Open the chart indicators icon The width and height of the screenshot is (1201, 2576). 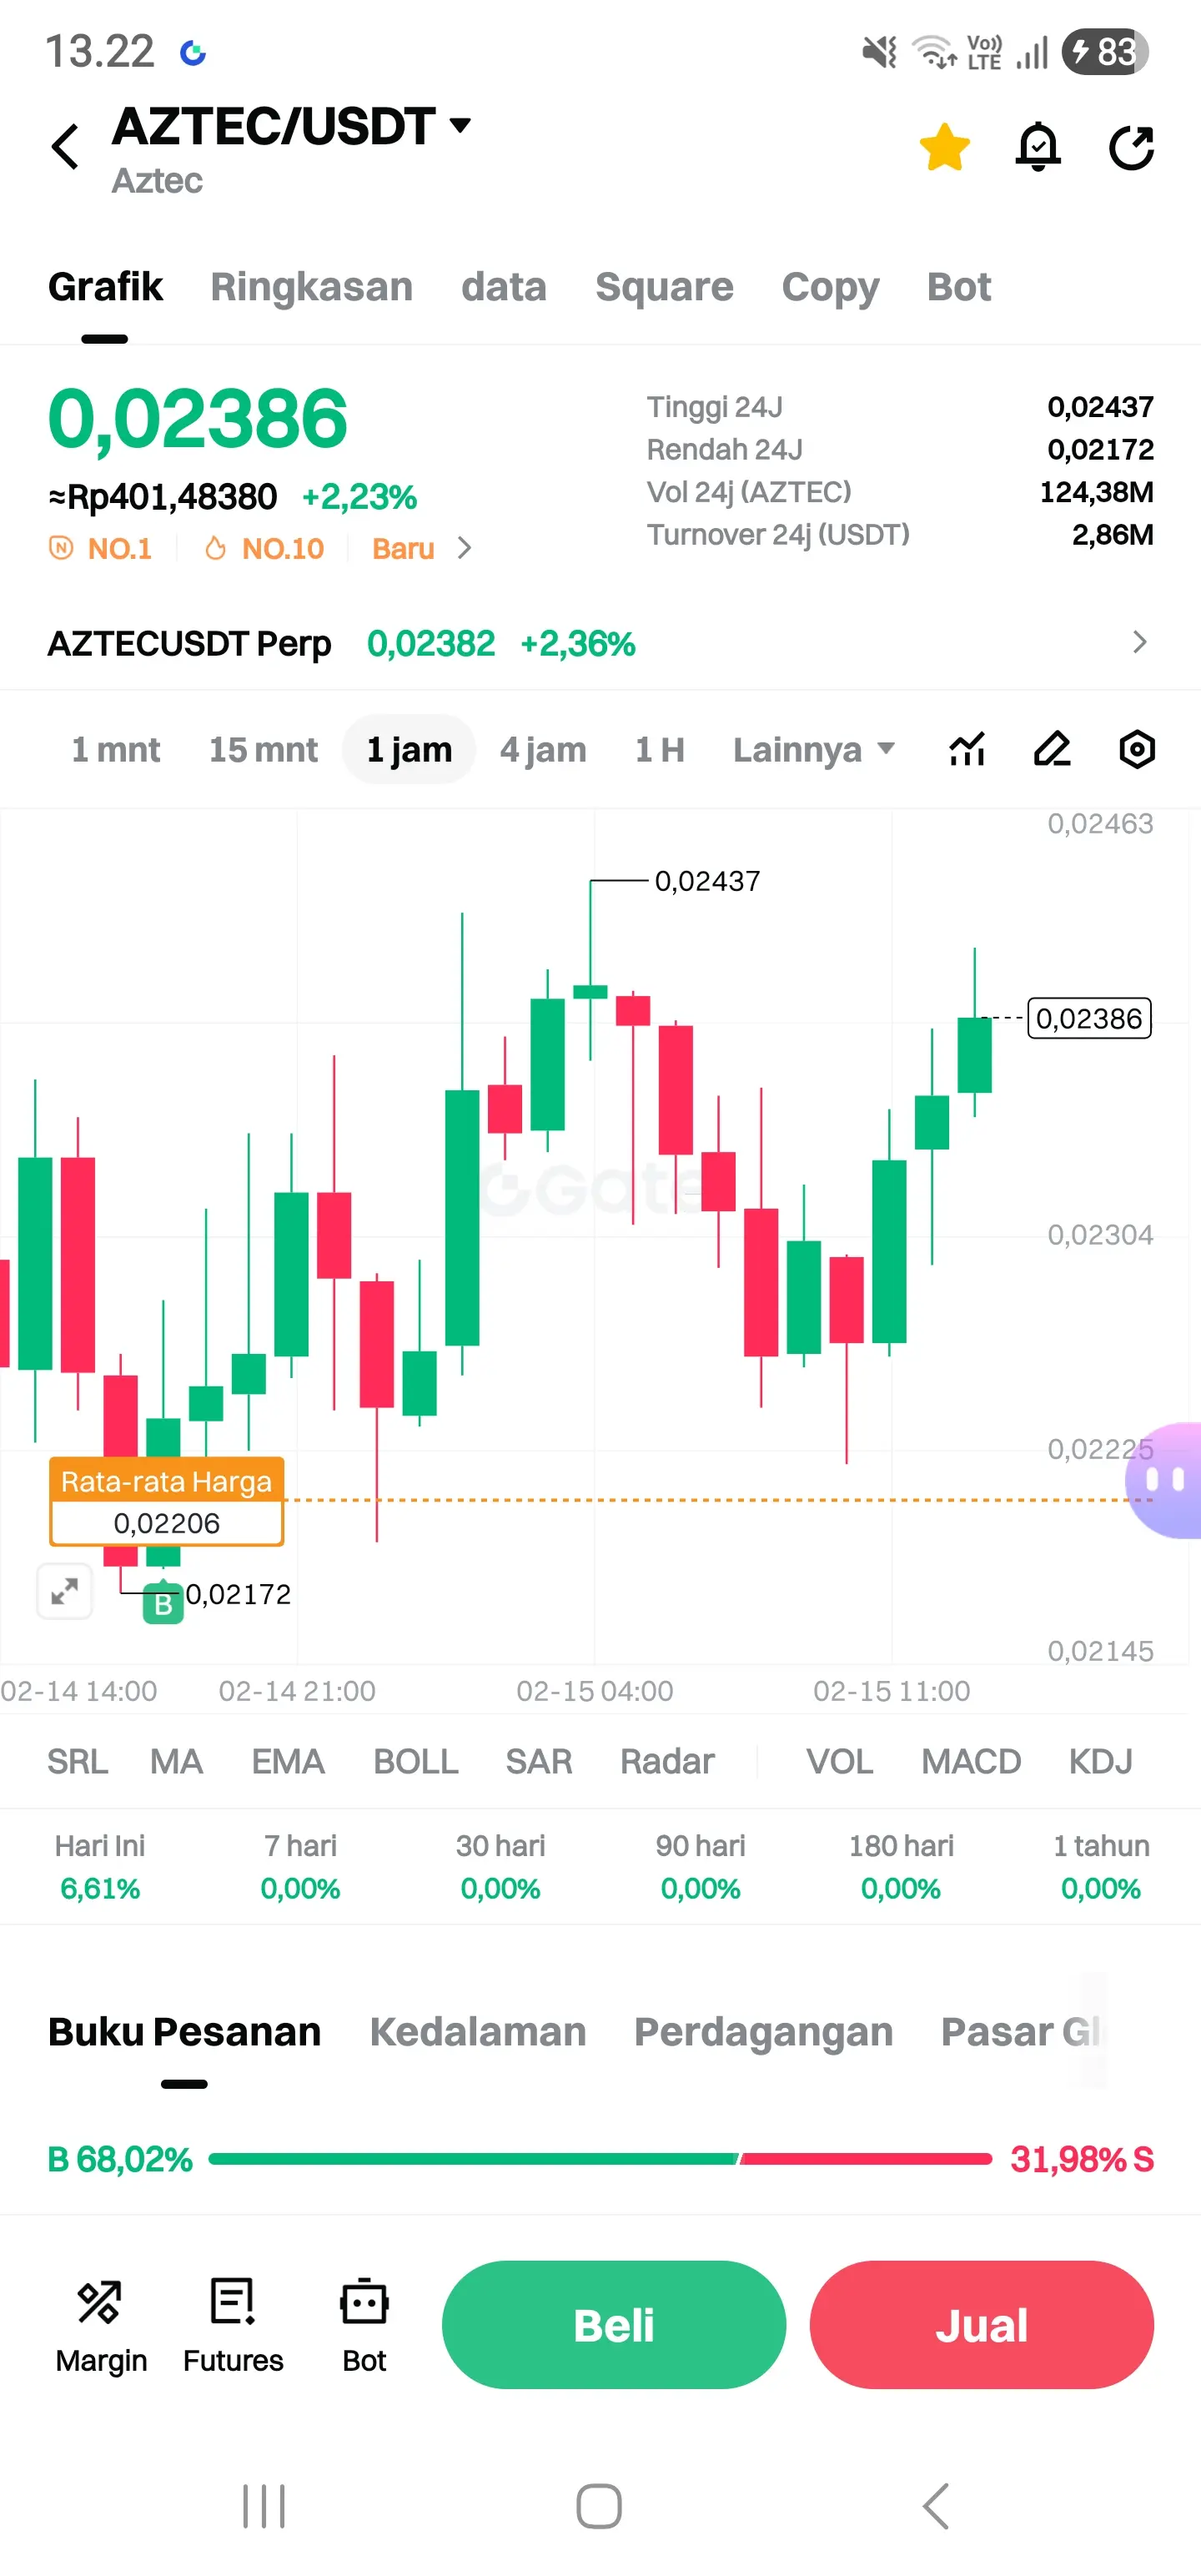pos(967,749)
